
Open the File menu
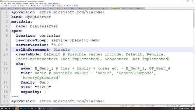pyautogui.click(x=2, y=3)
